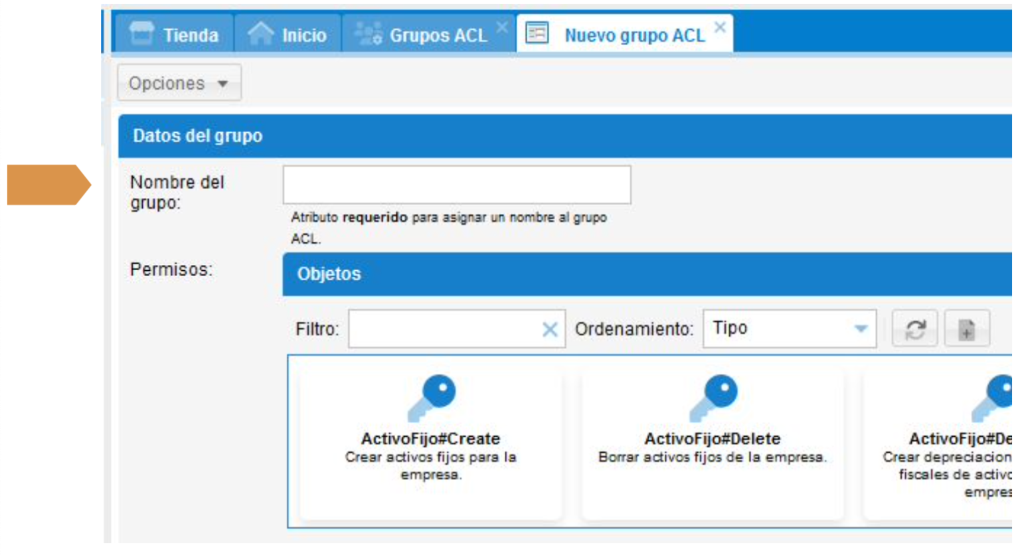
Task: Click the key icon above ActivoFijo#Delete
Action: point(713,398)
